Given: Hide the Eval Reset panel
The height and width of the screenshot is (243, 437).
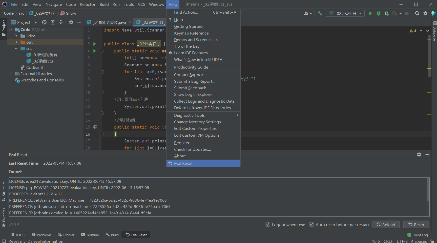Looking at the screenshot, I should [427, 155].
